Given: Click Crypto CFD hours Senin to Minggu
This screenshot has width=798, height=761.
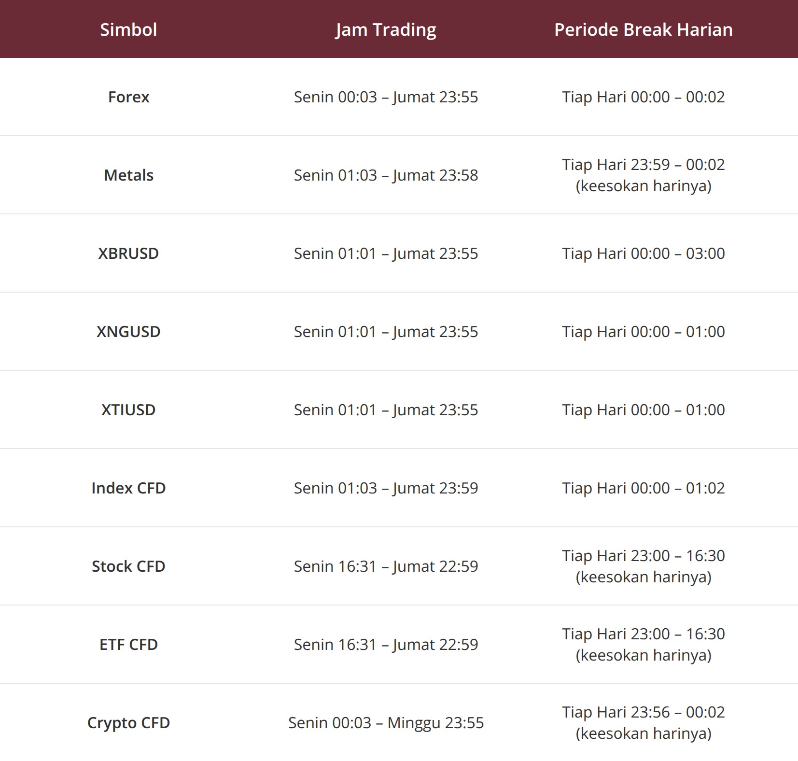Looking at the screenshot, I should [386, 723].
